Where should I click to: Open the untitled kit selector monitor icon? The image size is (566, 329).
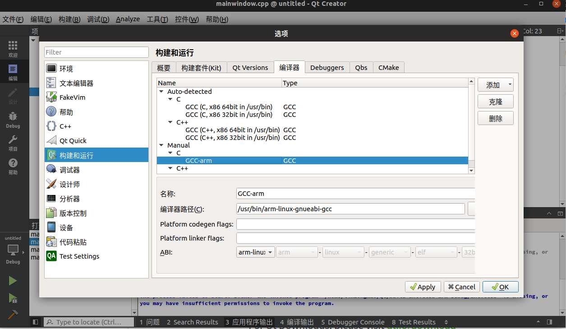pos(13,250)
